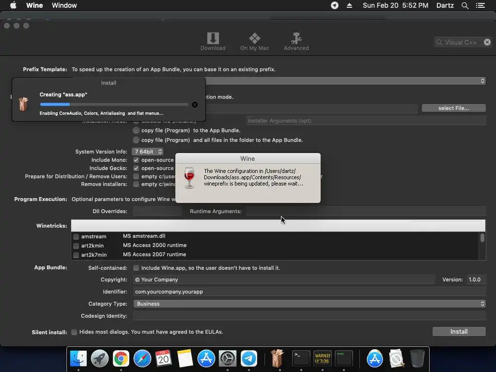This screenshot has width=496, height=372.
Task: Cancel the ass.app creation progress
Action: (x=195, y=105)
